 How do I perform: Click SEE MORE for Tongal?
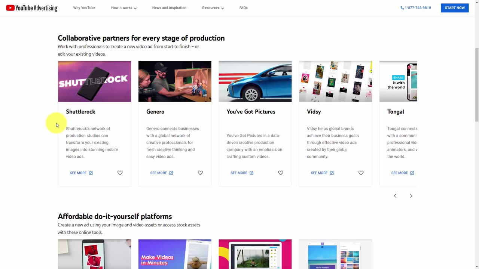[403, 173]
